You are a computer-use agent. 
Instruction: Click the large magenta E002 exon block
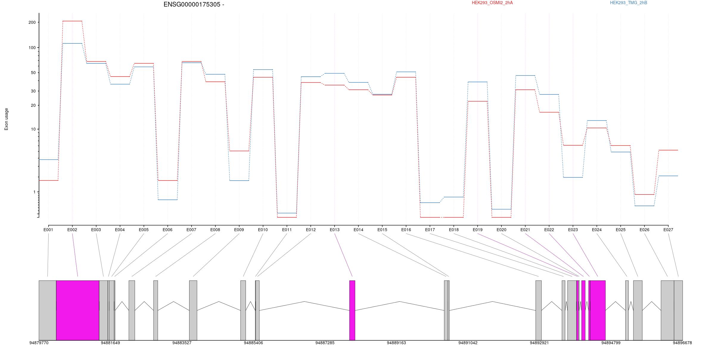coord(77,310)
